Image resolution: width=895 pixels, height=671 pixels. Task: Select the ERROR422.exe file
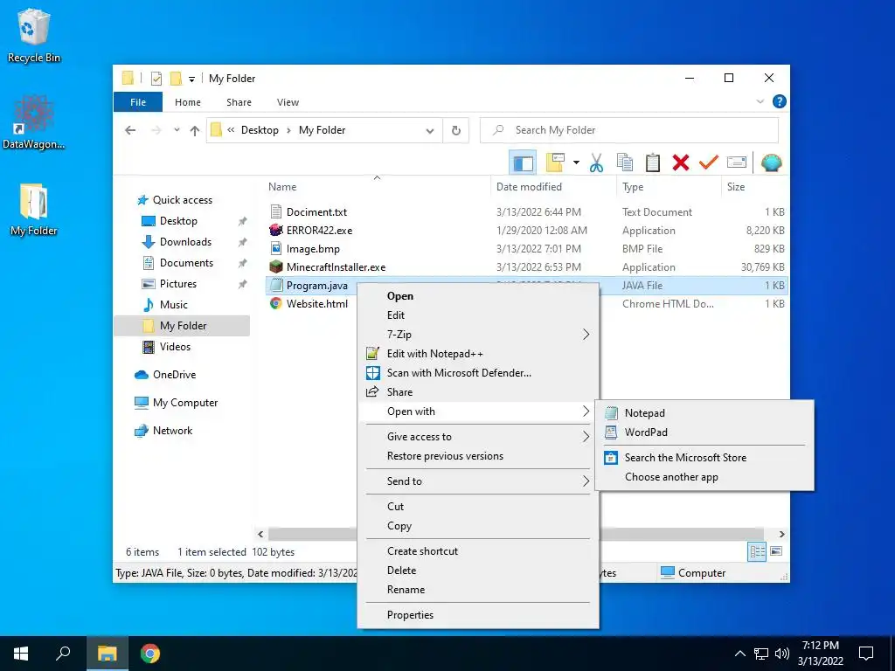(x=319, y=231)
